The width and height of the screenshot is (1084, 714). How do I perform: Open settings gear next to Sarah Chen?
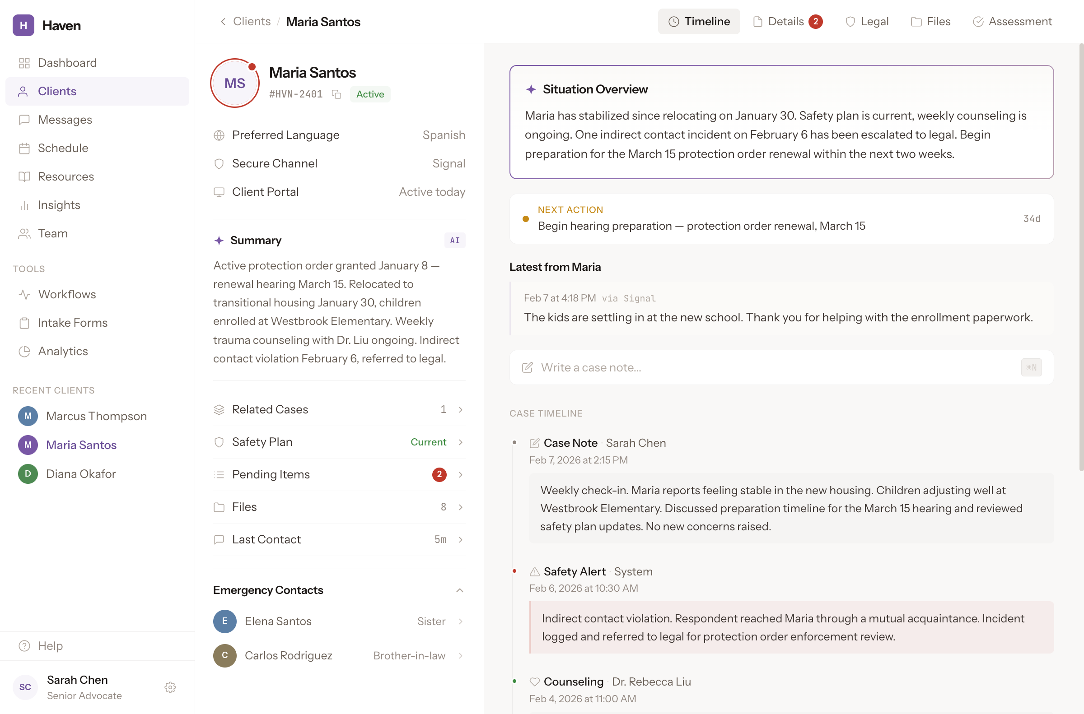[170, 686]
